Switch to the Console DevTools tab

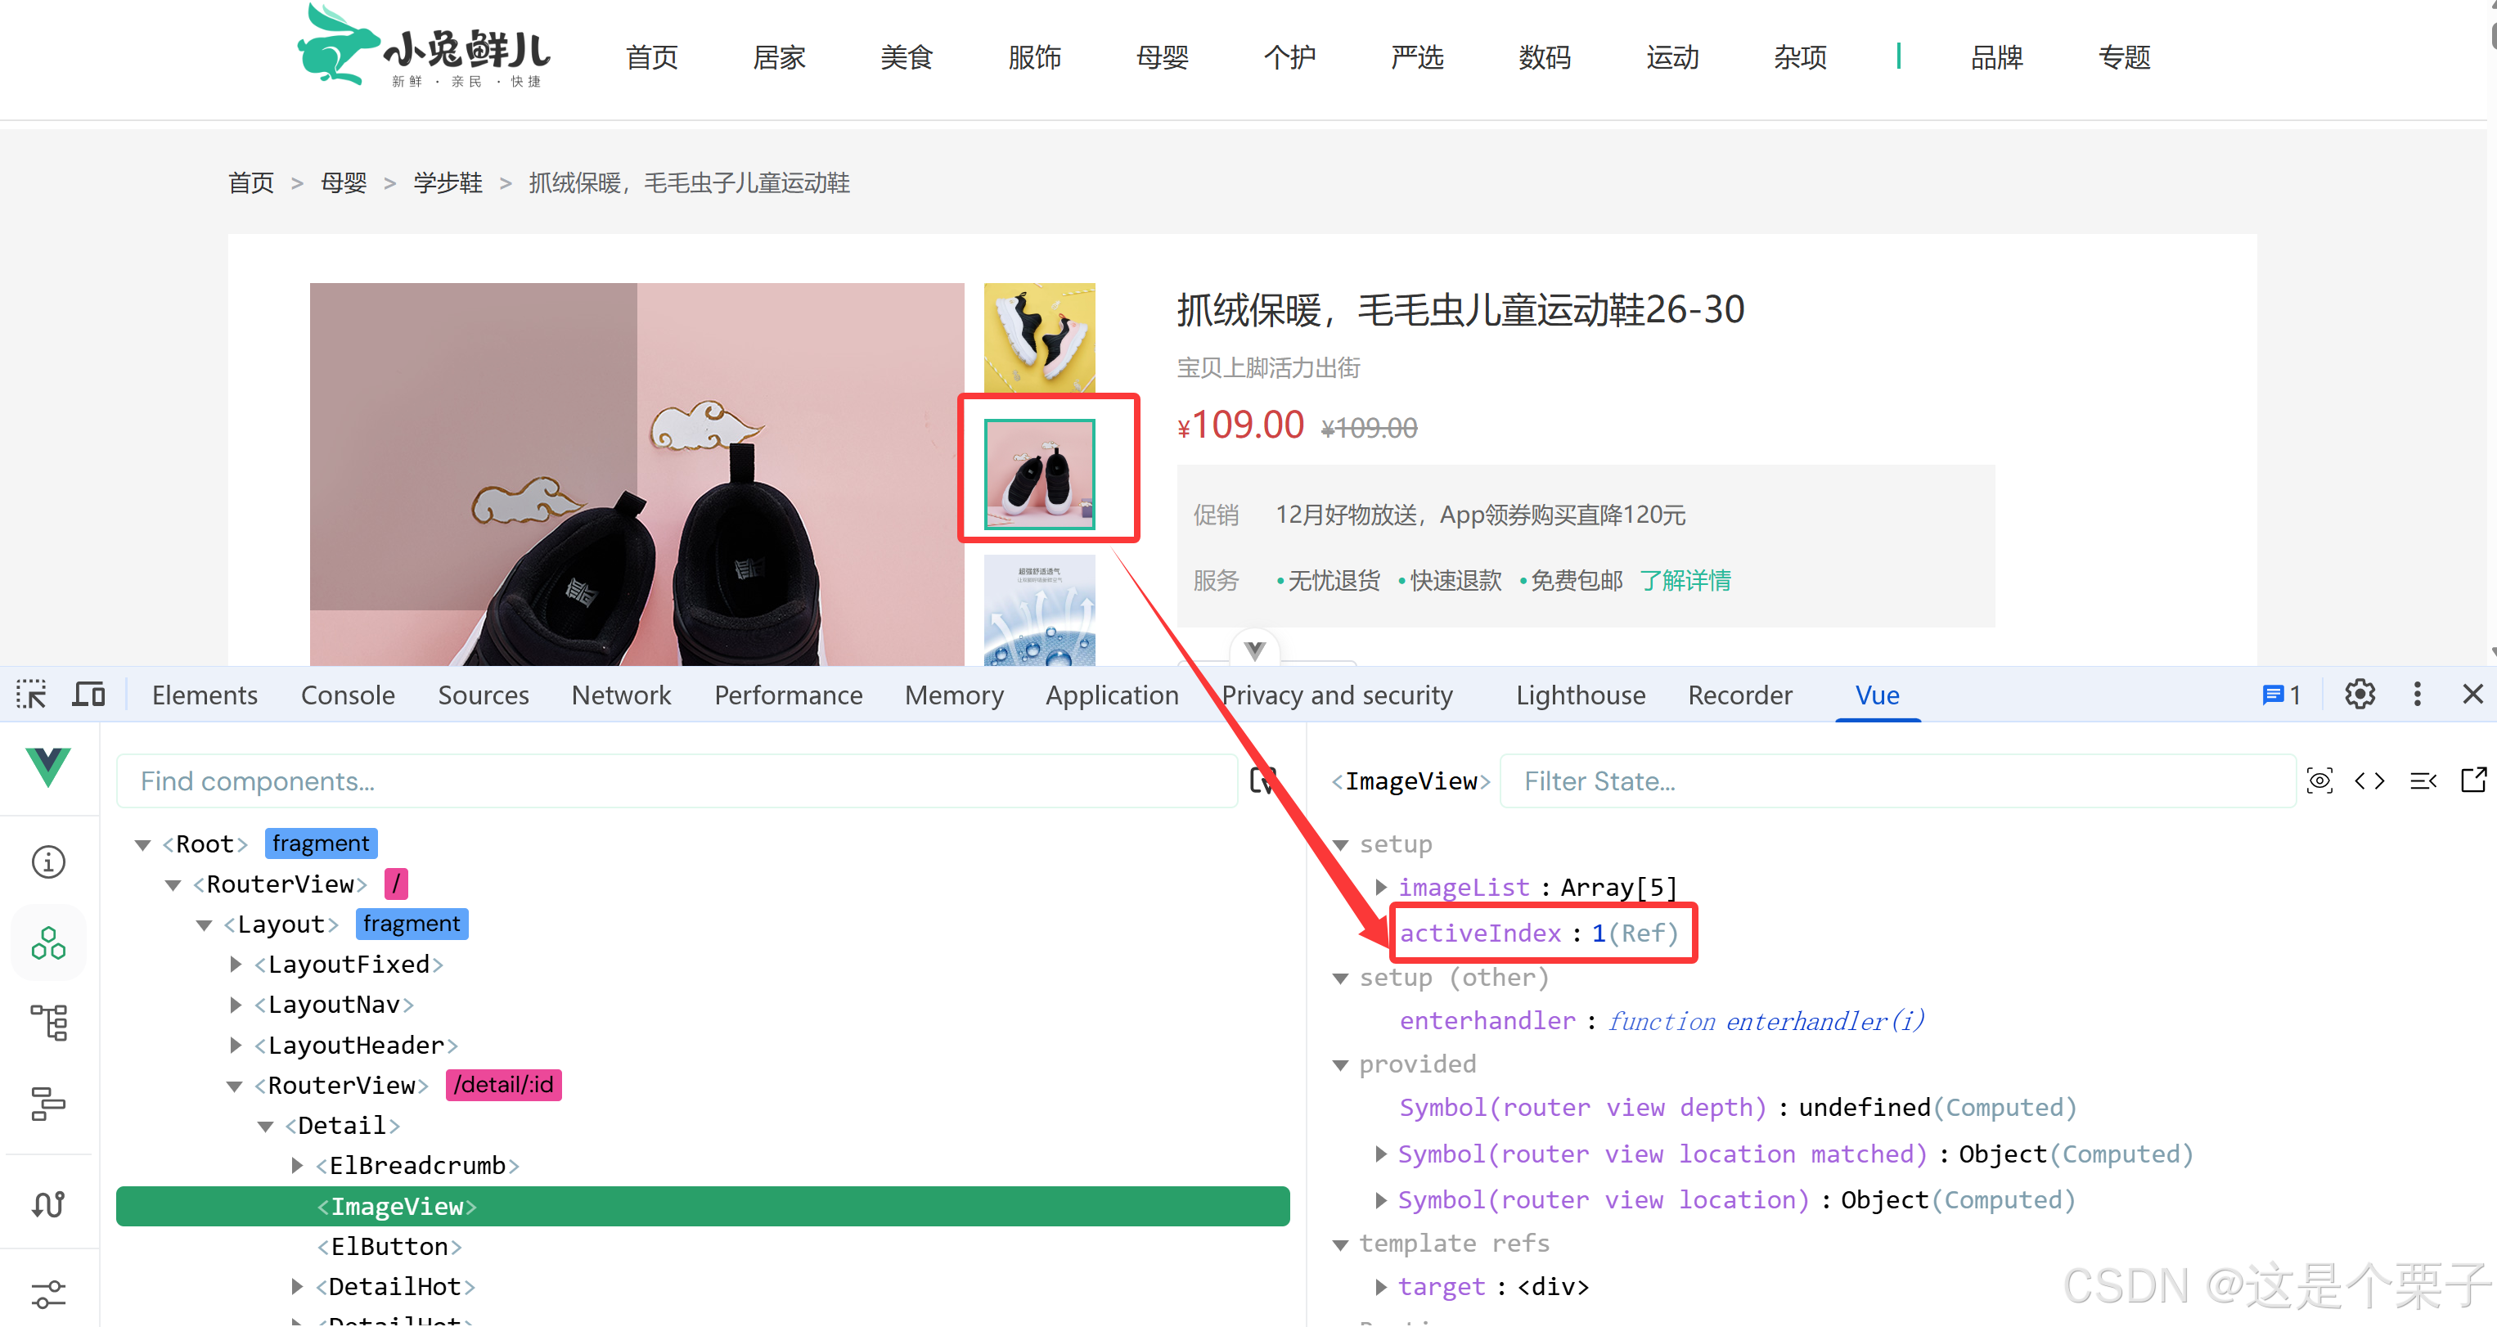tap(347, 694)
